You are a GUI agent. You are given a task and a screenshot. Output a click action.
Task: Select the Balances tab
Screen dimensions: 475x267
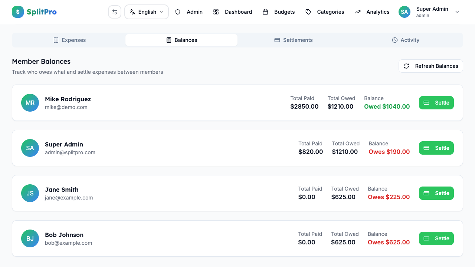[x=181, y=40]
